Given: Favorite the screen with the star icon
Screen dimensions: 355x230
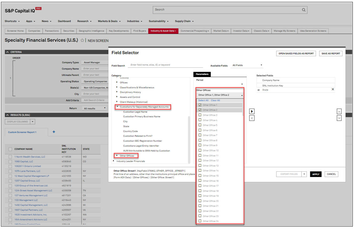Looking at the screenshot, I should [x=82, y=40].
